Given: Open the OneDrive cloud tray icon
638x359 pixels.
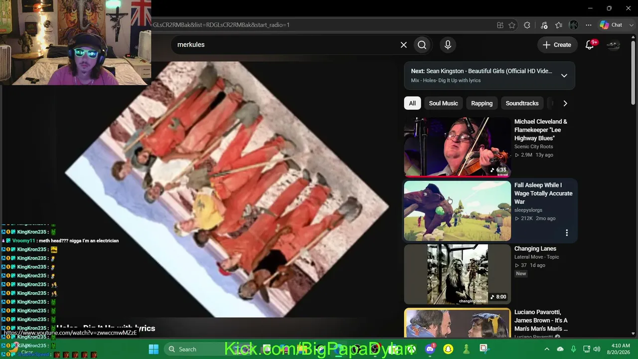Looking at the screenshot, I should 560,349.
